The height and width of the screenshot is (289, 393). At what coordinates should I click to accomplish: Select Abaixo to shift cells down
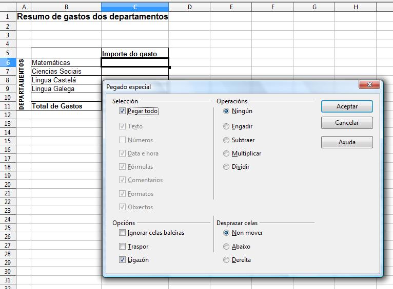pyautogui.click(x=226, y=247)
